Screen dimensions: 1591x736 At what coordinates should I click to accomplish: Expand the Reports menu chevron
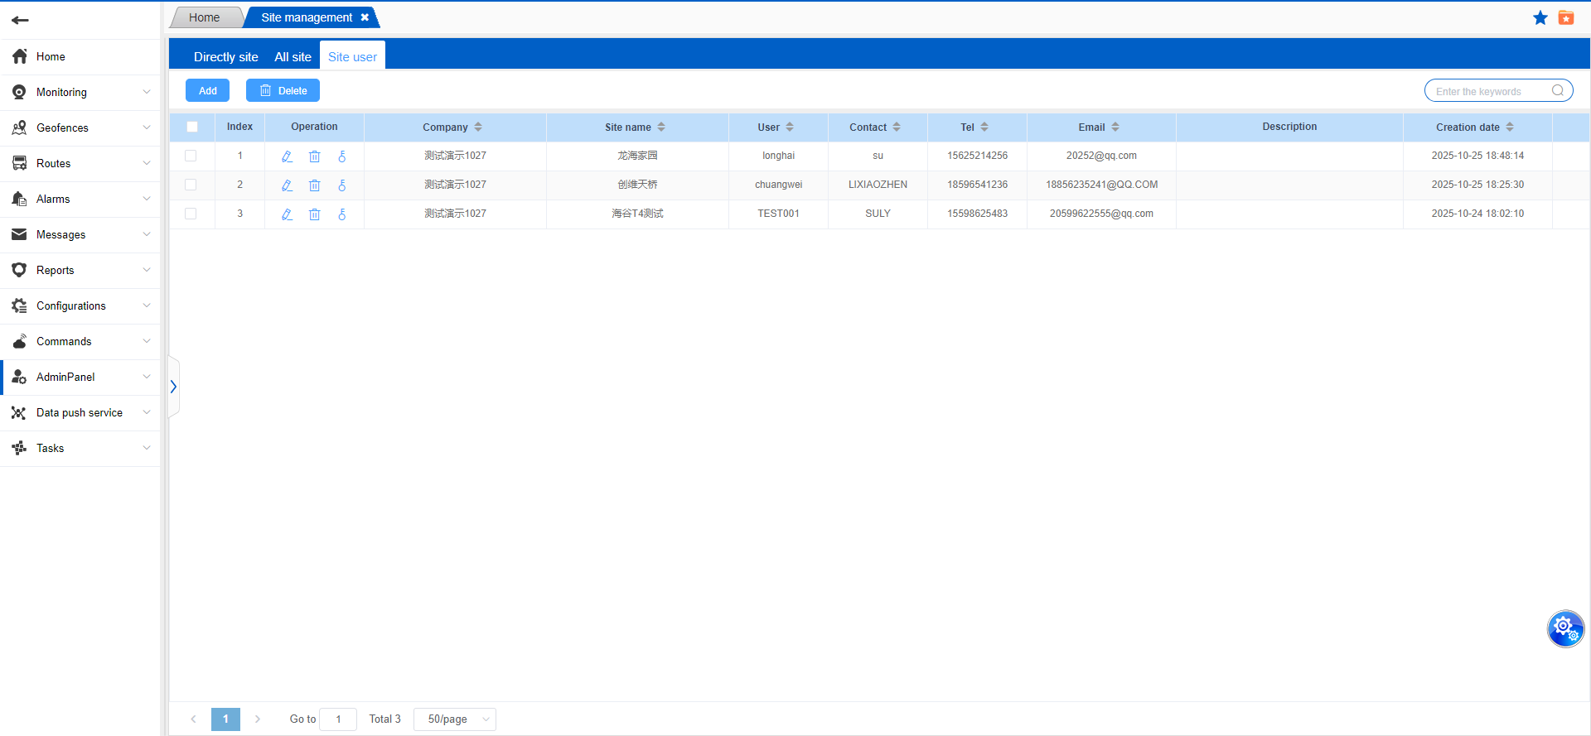click(147, 270)
